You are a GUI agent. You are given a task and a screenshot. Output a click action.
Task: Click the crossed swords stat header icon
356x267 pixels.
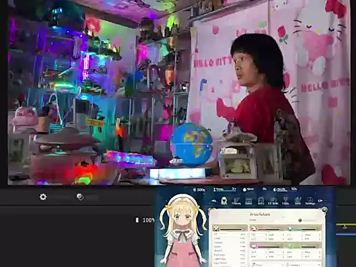[x=217, y=228]
